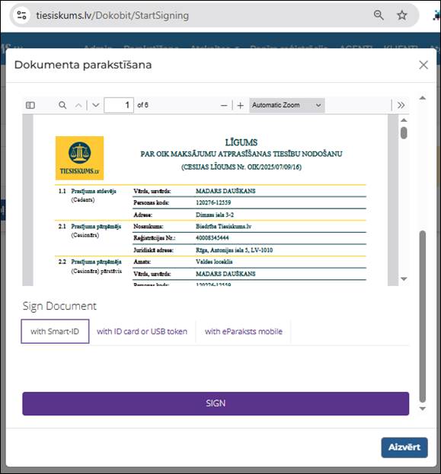Zoom in with the plus icon
Image resolution: width=441 pixels, height=474 pixels.
[x=241, y=106]
